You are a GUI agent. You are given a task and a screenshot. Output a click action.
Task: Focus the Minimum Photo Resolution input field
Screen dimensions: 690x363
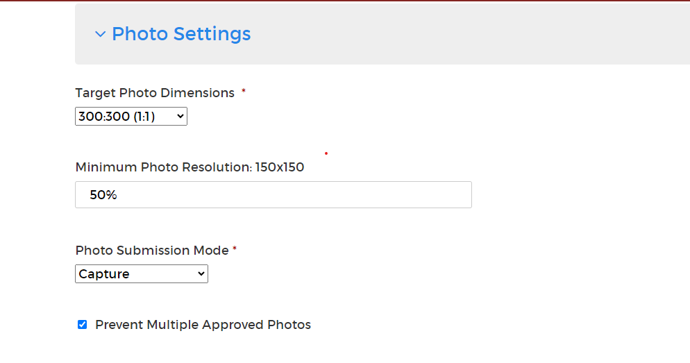click(x=274, y=194)
